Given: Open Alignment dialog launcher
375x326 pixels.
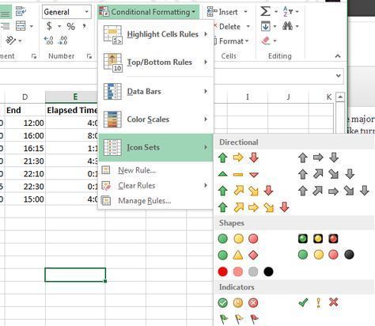Looking at the screenshot, I should (34, 56).
